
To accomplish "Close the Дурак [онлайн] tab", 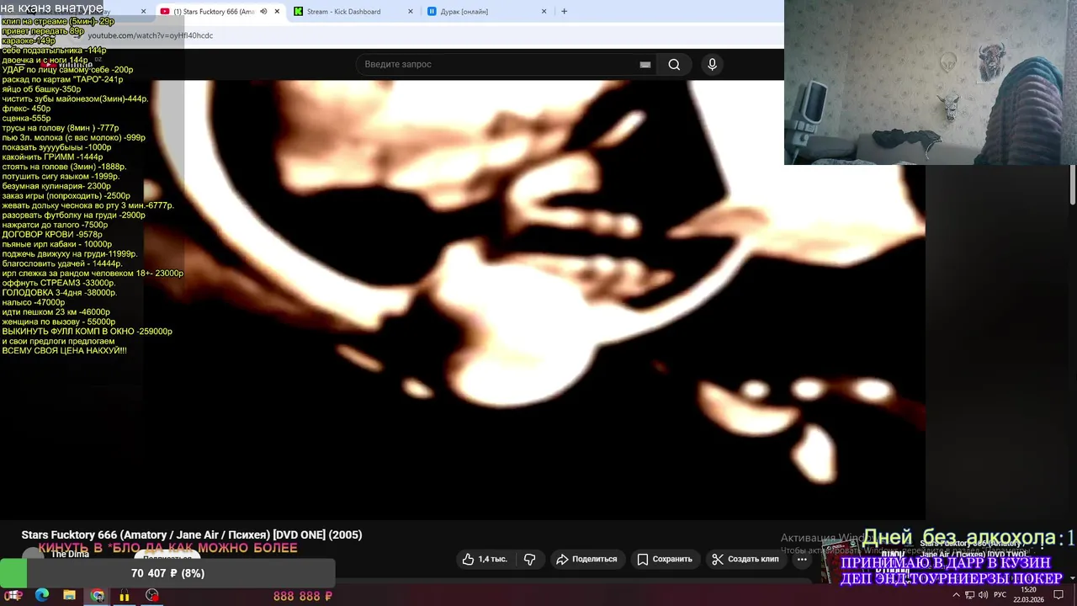I will [x=544, y=12].
